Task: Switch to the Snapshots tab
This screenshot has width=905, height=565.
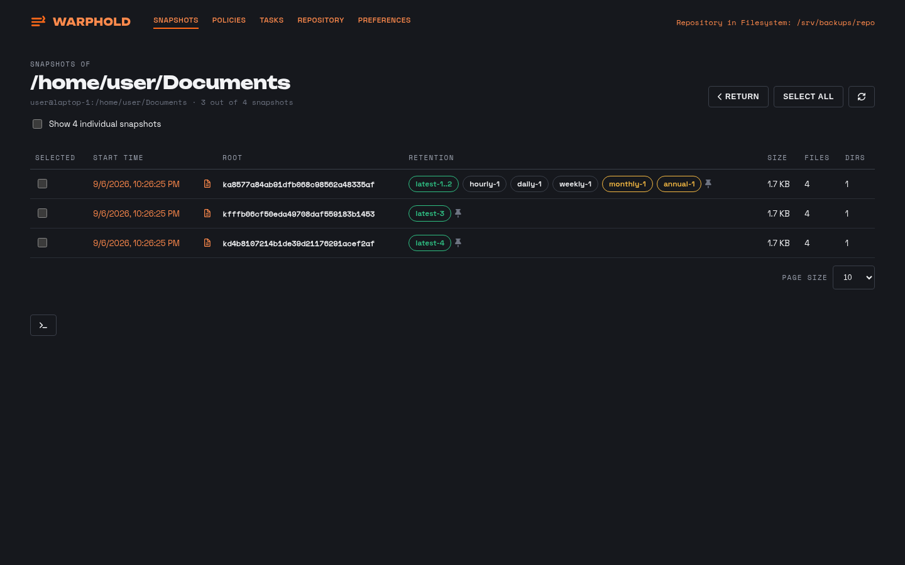Action: click(x=176, y=21)
